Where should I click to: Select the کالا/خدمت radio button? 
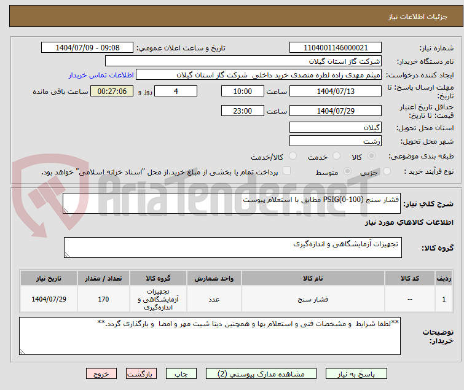tap(293, 156)
